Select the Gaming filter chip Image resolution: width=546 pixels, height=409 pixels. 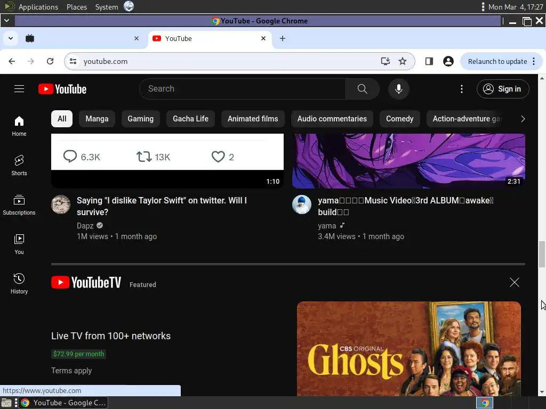pos(140,119)
